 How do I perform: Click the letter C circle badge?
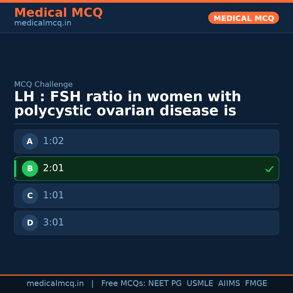(x=30, y=196)
